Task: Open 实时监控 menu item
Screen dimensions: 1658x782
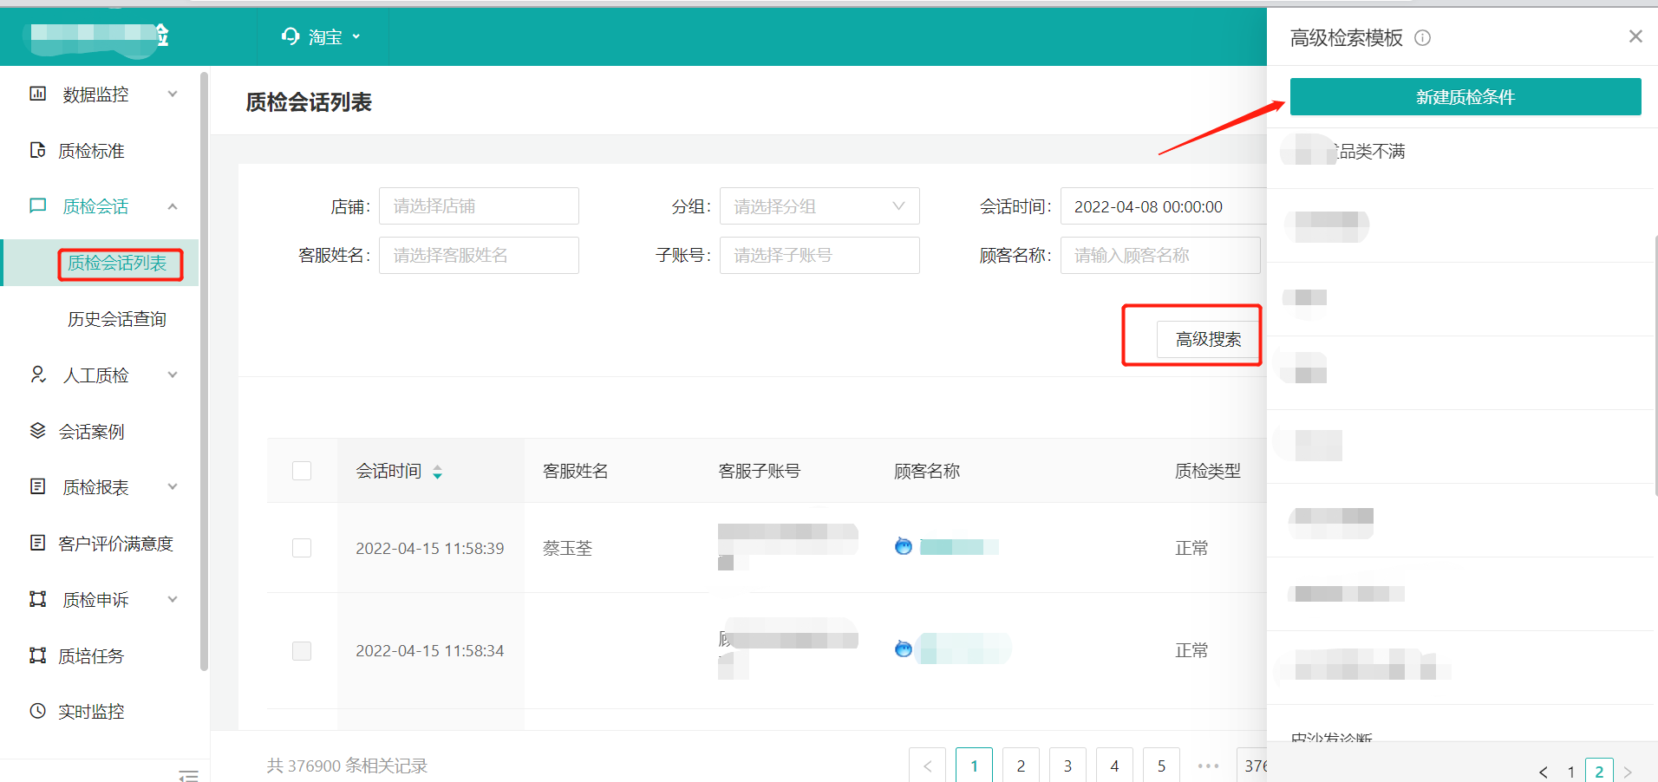Action: point(91,712)
